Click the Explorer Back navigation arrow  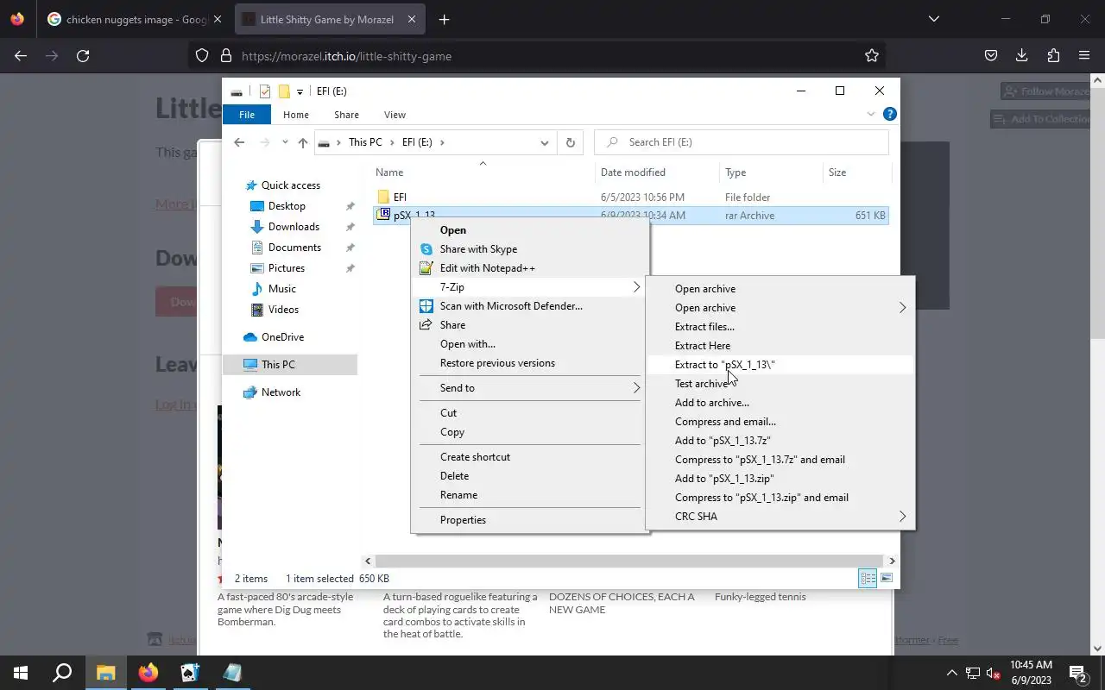[239, 142]
